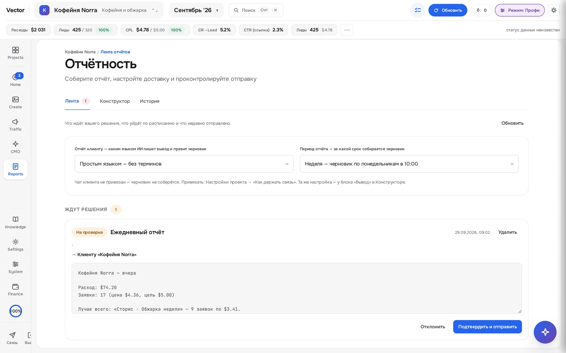This screenshot has height=353, width=566.
Task: Open the Traffic megaphone section
Action: point(15,125)
